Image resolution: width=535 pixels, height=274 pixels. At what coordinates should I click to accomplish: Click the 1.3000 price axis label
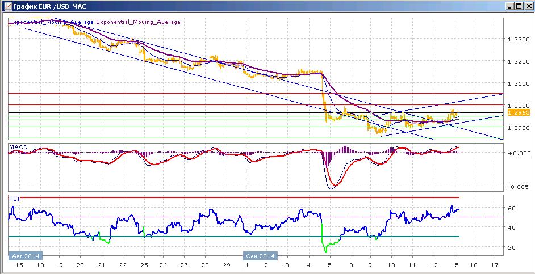coord(518,106)
